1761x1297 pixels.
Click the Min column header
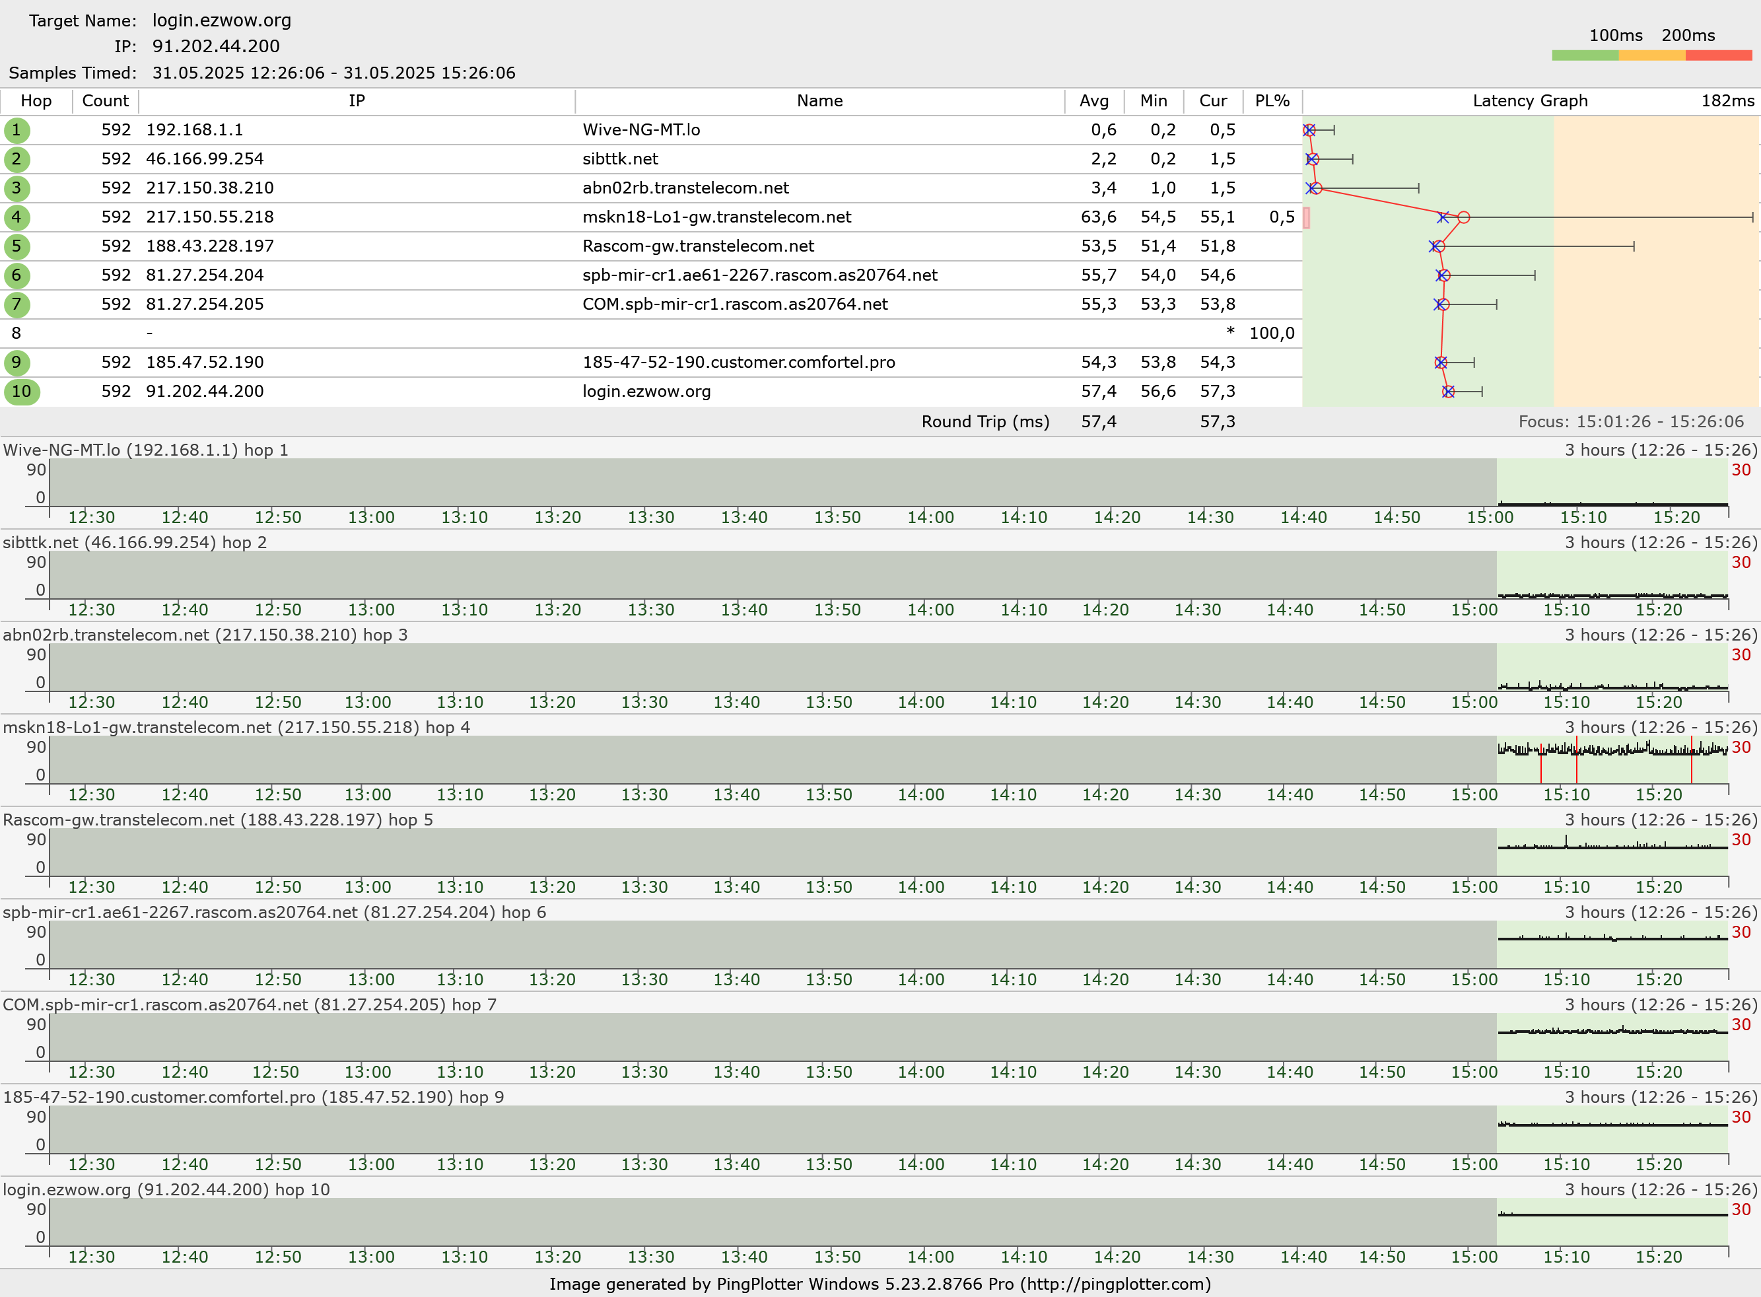(1154, 101)
